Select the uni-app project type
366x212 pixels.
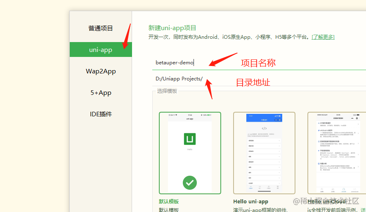[101, 49]
